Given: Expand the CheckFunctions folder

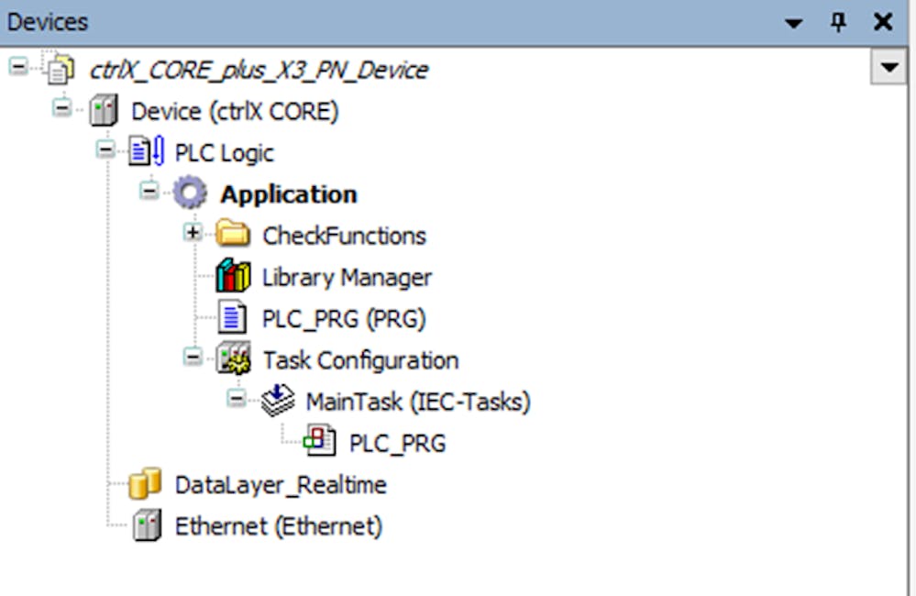Looking at the screenshot, I should click(193, 233).
